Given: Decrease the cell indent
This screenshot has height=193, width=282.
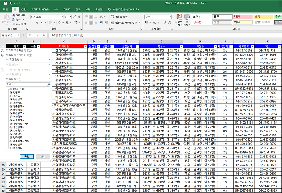Looking at the screenshot, I should (x=102, y=23).
